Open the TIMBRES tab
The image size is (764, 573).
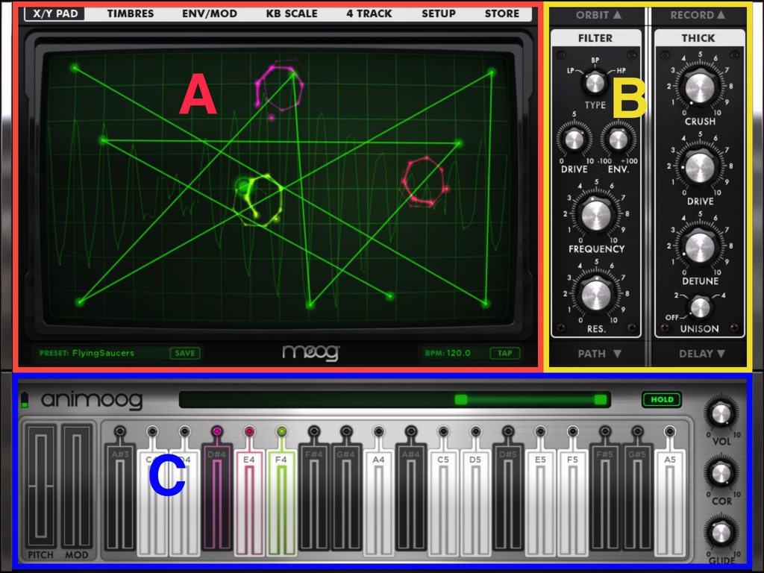tap(130, 13)
